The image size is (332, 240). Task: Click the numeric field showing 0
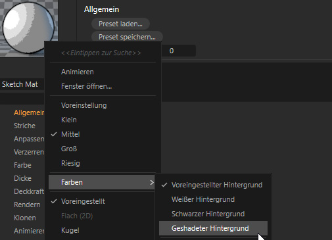pyautogui.click(x=178, y=51)
